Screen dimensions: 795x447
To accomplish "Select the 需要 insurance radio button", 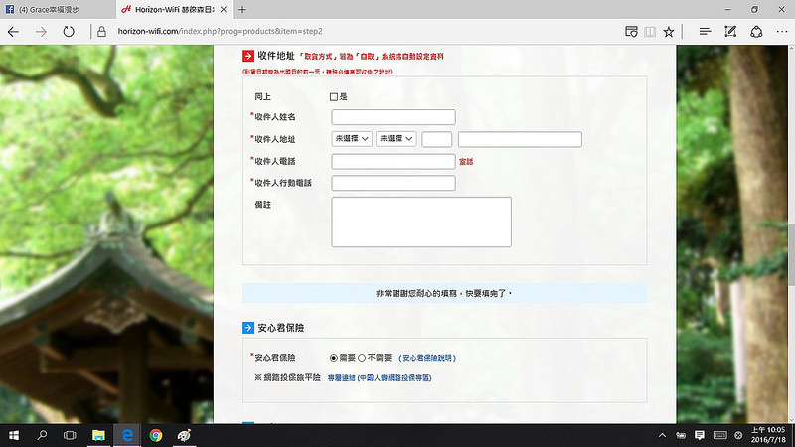I will (x=334, y=358).
